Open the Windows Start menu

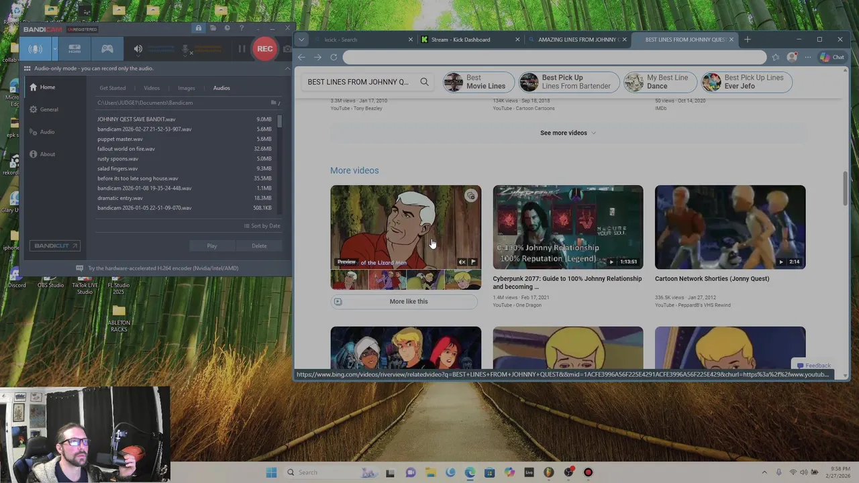pyautogui.click(x=271, y=472)
